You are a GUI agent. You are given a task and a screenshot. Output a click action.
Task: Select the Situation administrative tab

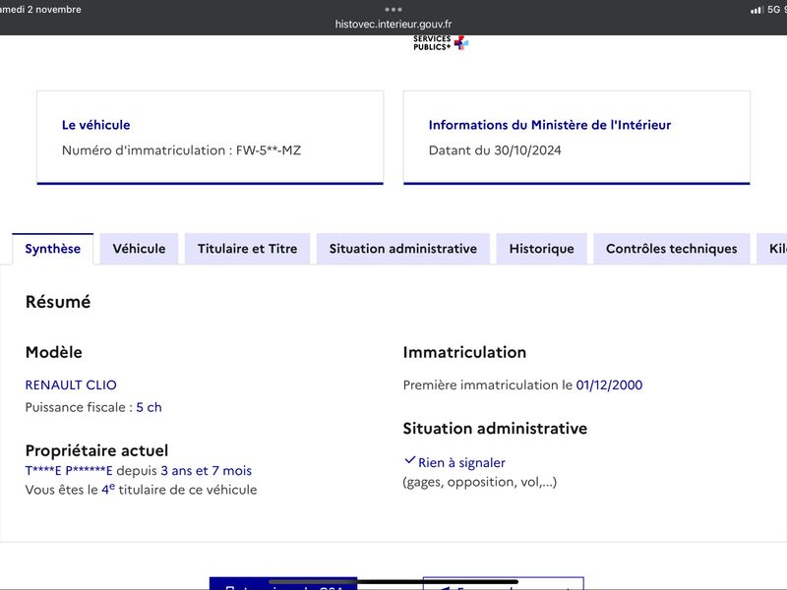tap(403, 249)
